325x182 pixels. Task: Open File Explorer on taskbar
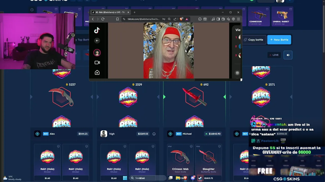[x=178, y=178]
